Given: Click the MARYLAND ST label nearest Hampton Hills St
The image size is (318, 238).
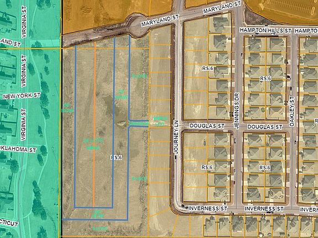Looking at the screenshot, I should (x=222, y=7).
